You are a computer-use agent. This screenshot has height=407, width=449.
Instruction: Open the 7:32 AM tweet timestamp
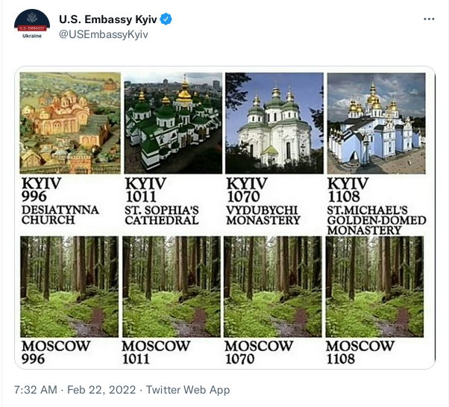(x=36, y=390)
